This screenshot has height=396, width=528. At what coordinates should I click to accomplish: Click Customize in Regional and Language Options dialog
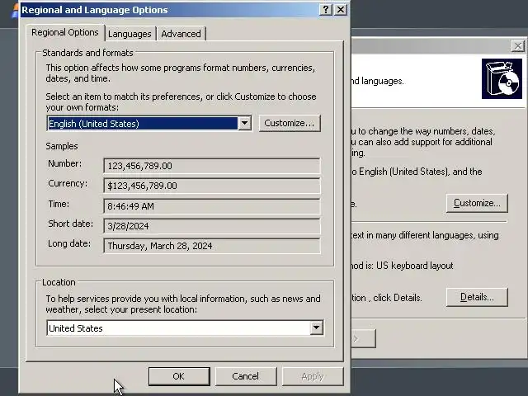(290, 123)
